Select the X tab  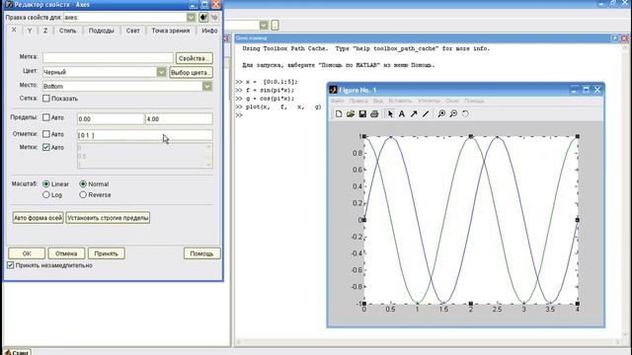tap(14, 31)
